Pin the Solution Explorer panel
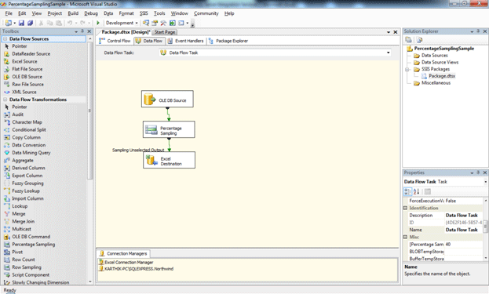Viewport: 489px width, 294px height. 478,31
